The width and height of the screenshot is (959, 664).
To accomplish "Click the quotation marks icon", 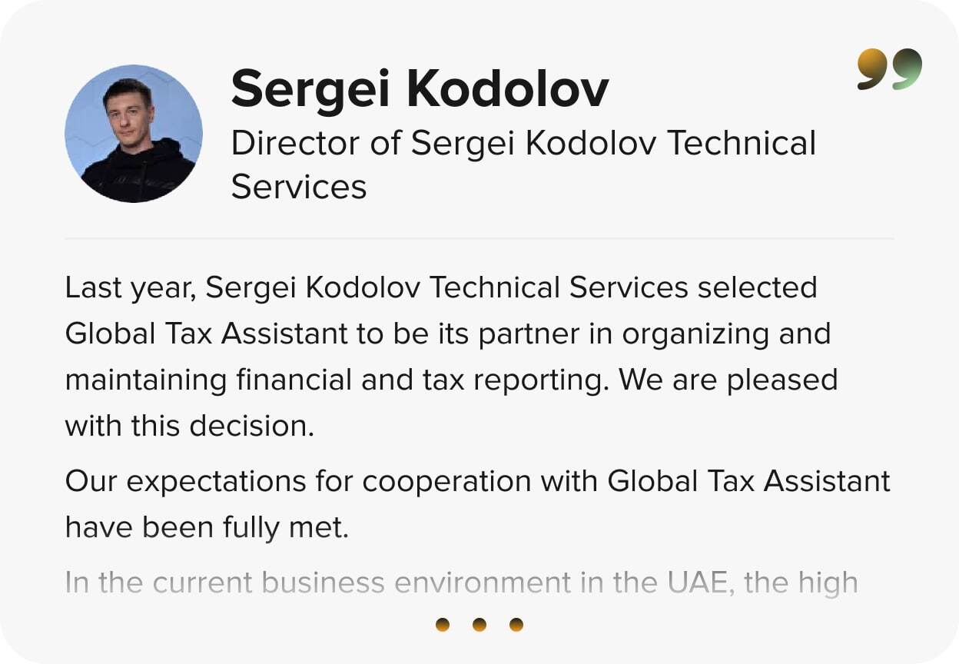I will point(889,69).
